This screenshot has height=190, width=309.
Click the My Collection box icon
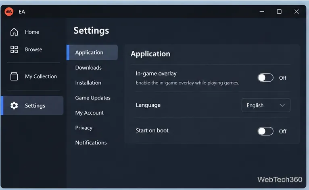(14, 76)
